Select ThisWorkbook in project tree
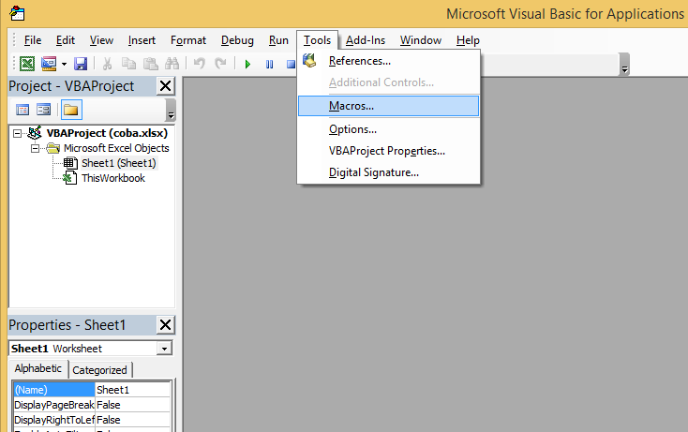Screen dimensions: 688x432 point(113,178)
